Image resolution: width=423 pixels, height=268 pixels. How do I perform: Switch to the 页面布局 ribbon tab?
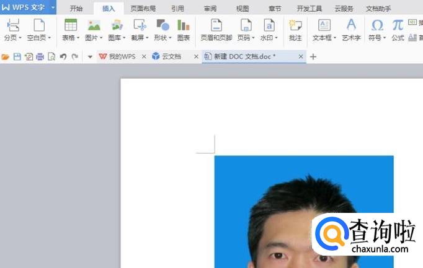pos(143,9)
